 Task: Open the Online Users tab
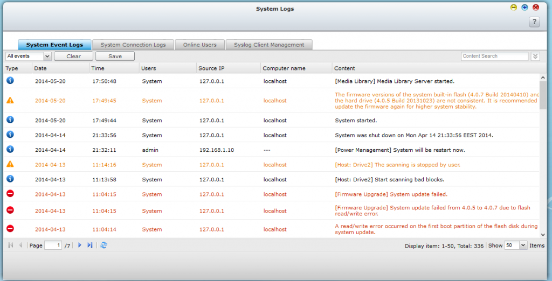tap(199, 45)
